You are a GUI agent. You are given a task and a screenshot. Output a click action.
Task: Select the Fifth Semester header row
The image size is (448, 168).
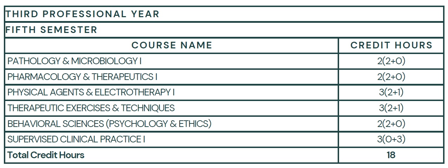click(224, 30)
